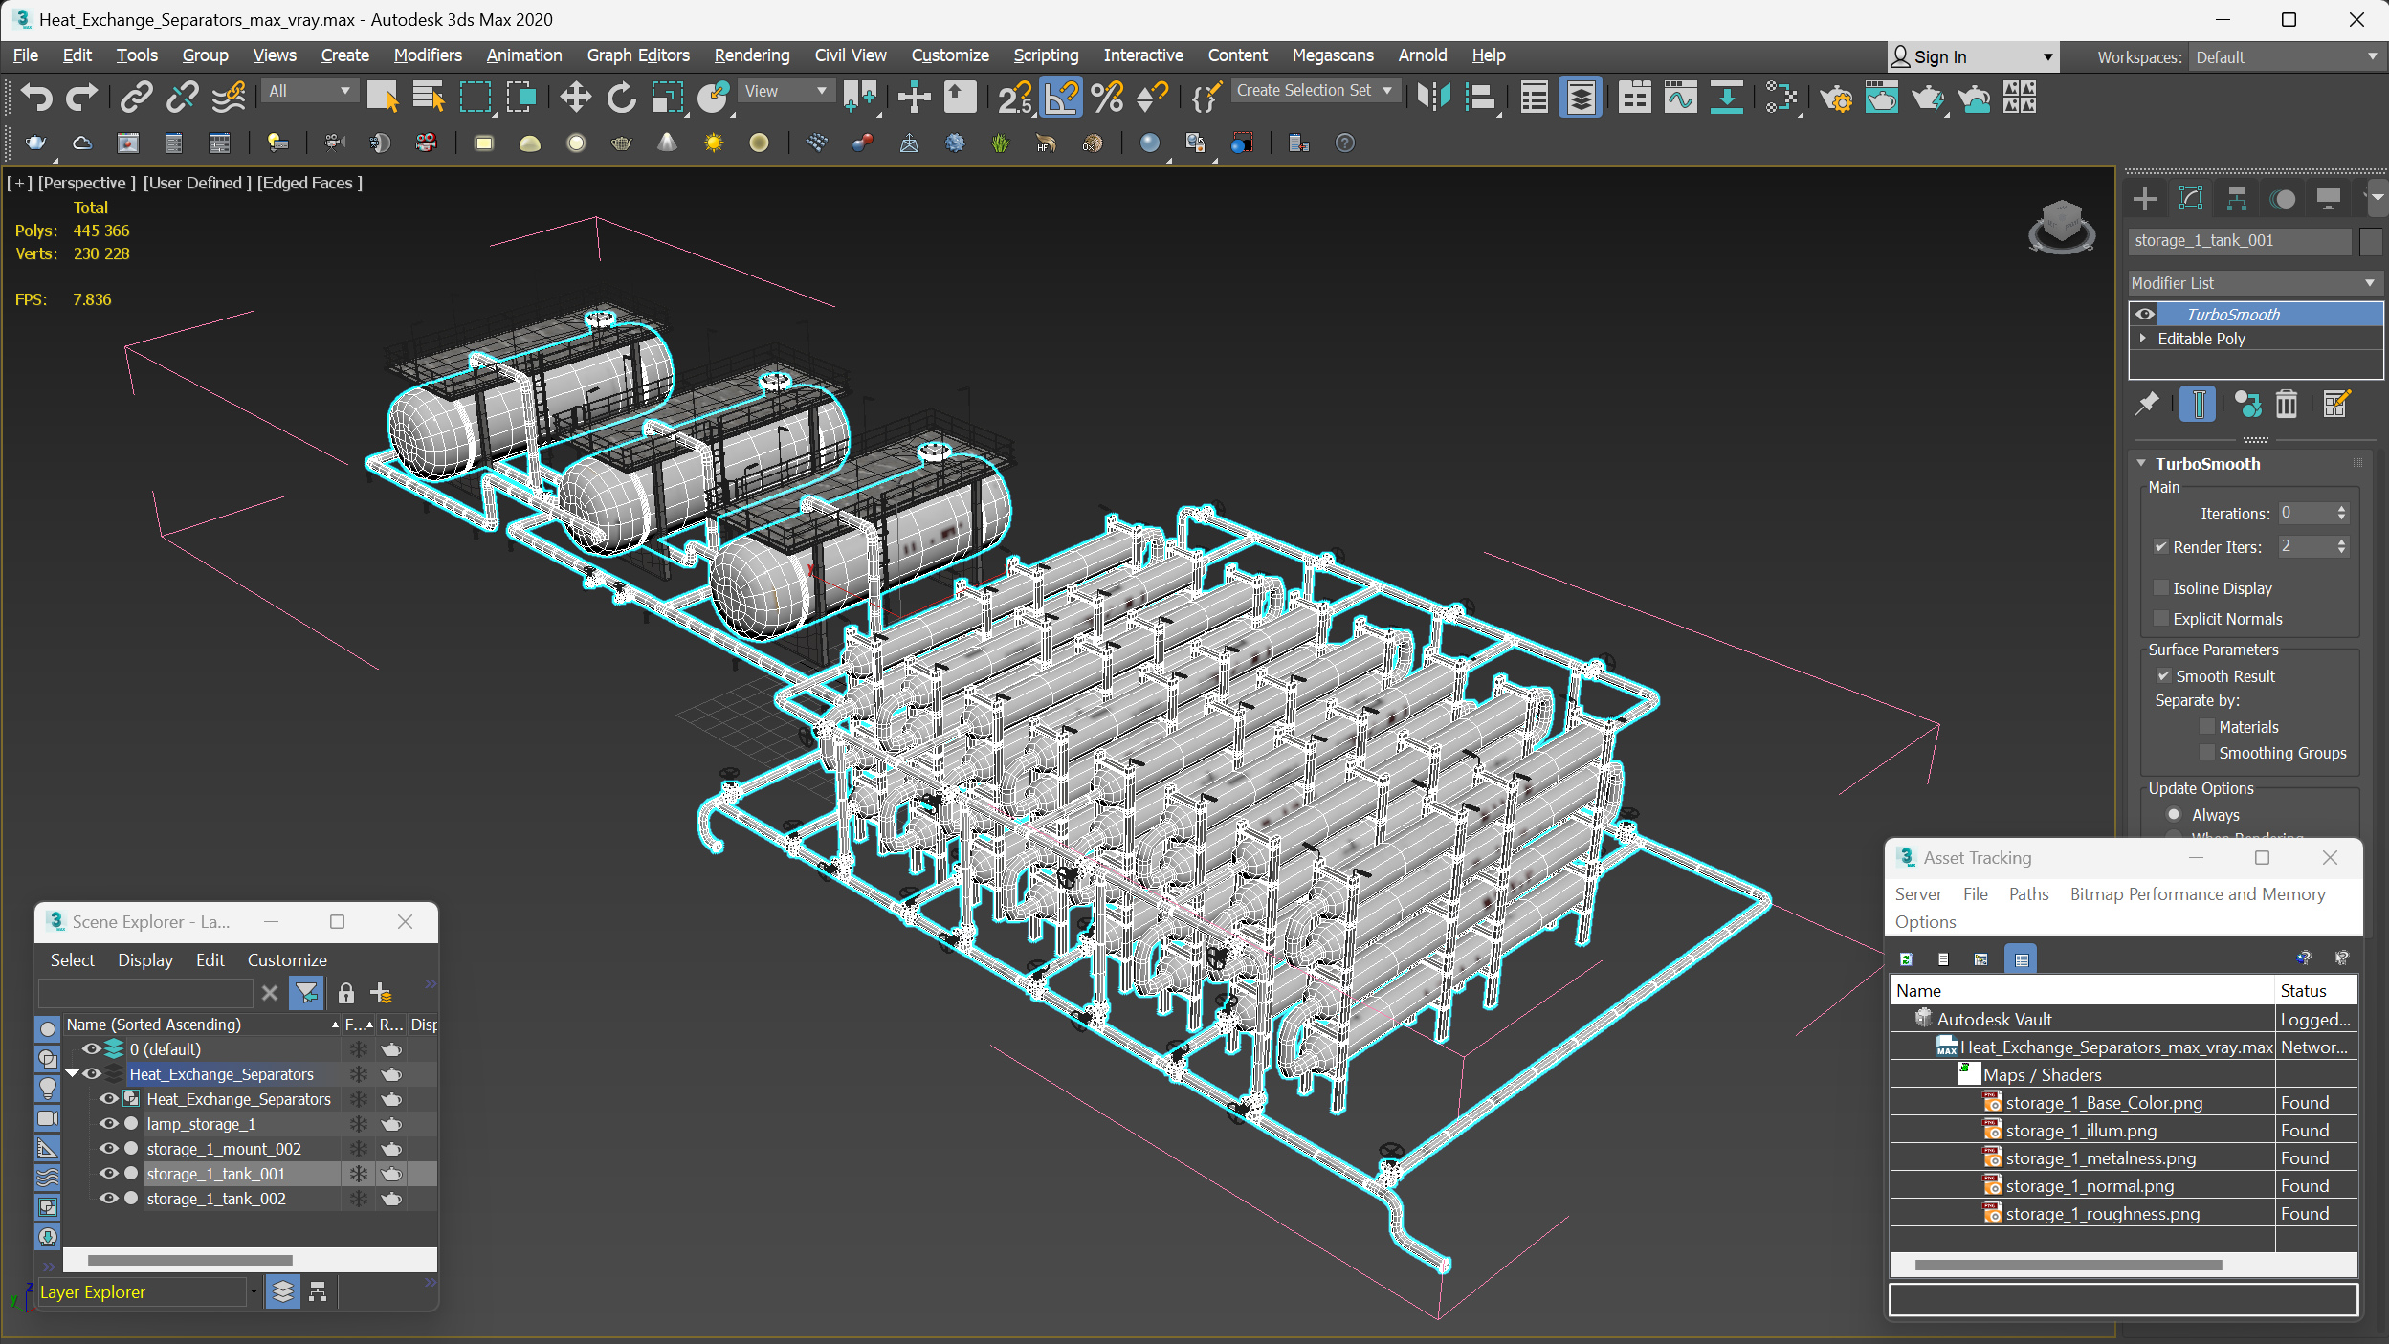This screenshot has width=2389, height=1344.
Task: Open the Curve Editor icon
Action: tap(1681, 97)
